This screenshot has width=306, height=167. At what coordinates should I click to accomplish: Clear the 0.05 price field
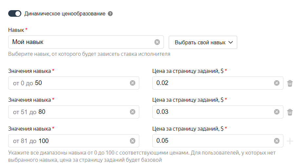pos(277,141)
